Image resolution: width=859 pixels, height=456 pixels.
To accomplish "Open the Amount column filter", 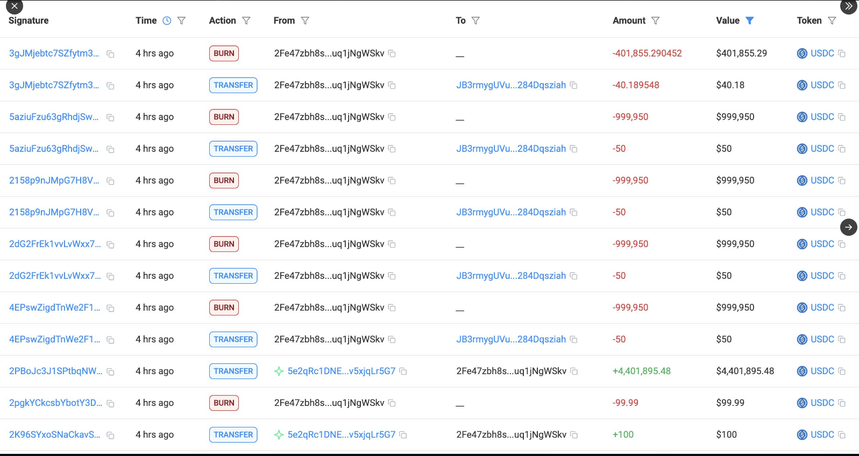I will [655, 20].
